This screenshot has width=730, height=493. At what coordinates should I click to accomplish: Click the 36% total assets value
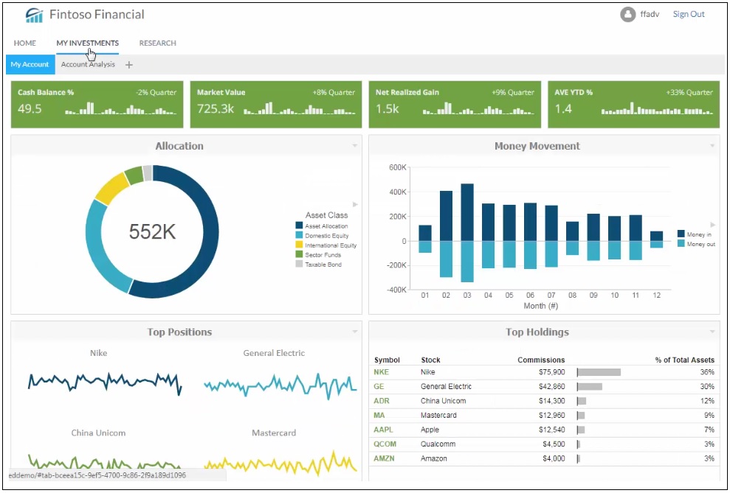coord(707,372)
